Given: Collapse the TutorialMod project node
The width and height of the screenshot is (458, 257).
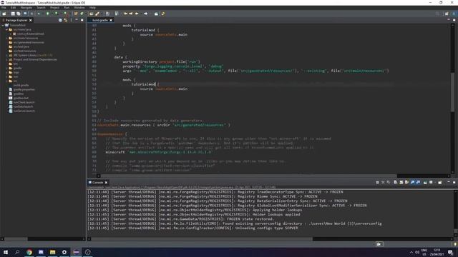Looking at the screenshot, I should coord(3,26).
